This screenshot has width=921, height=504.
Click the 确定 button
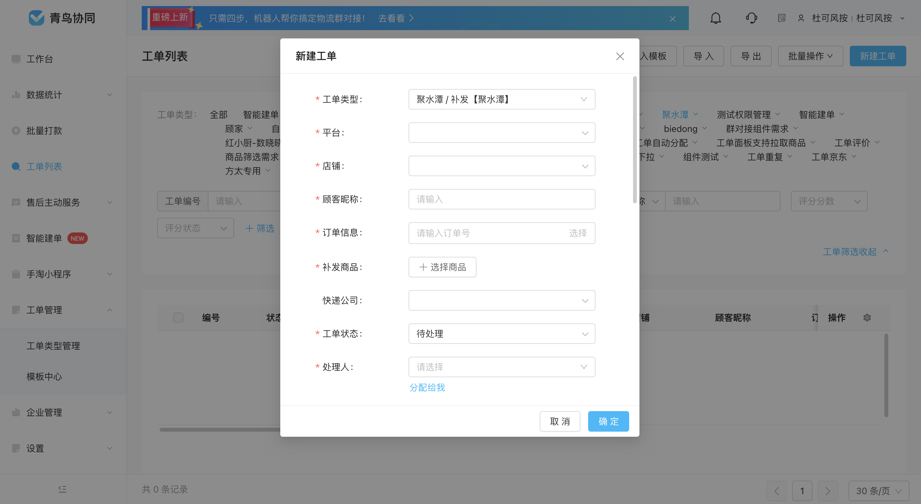(609, 421)
